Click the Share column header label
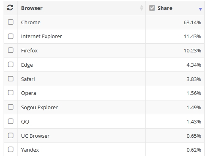 click(x=165, y=8)
